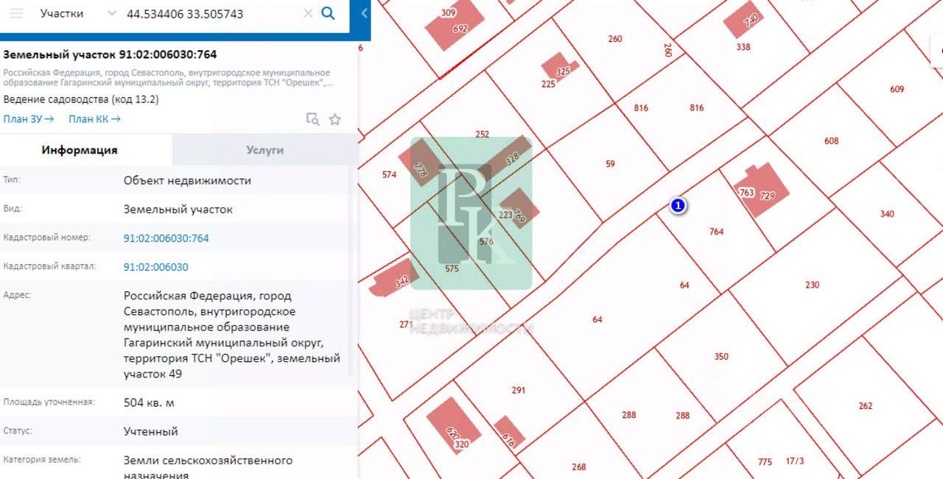Collapse the side panel with arrow
Screen dimensions: 943x479
click(x=364, y=13)
